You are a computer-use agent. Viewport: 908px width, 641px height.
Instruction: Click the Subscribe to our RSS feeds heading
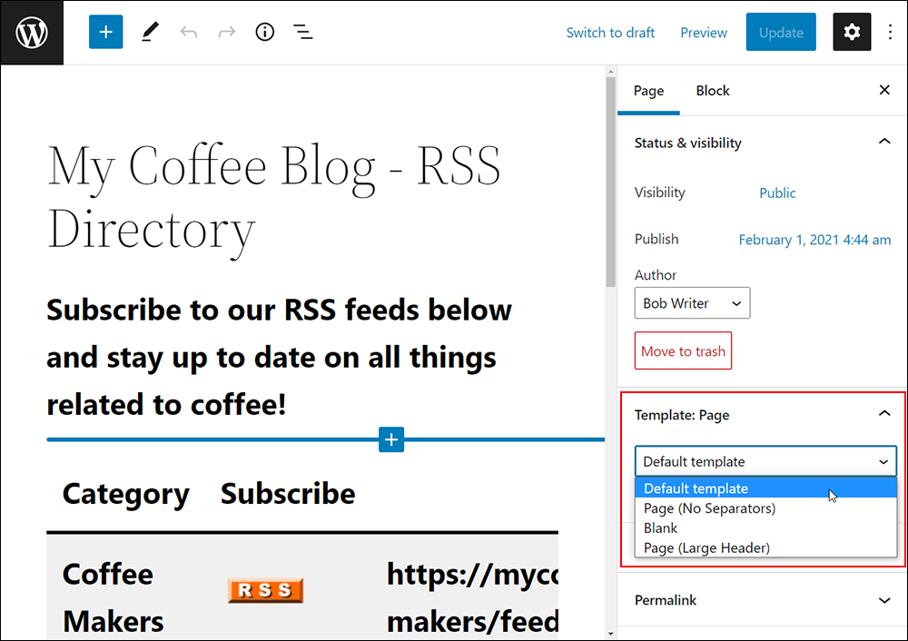[x=279, y=357]
